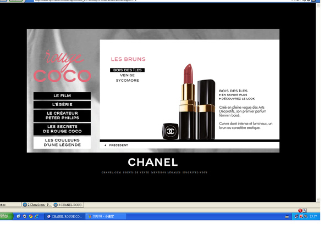Image resolution: width=330 pixels, height=247 pixels.
Task: Open the LE FILM section
Action: [x=62, y=96]
